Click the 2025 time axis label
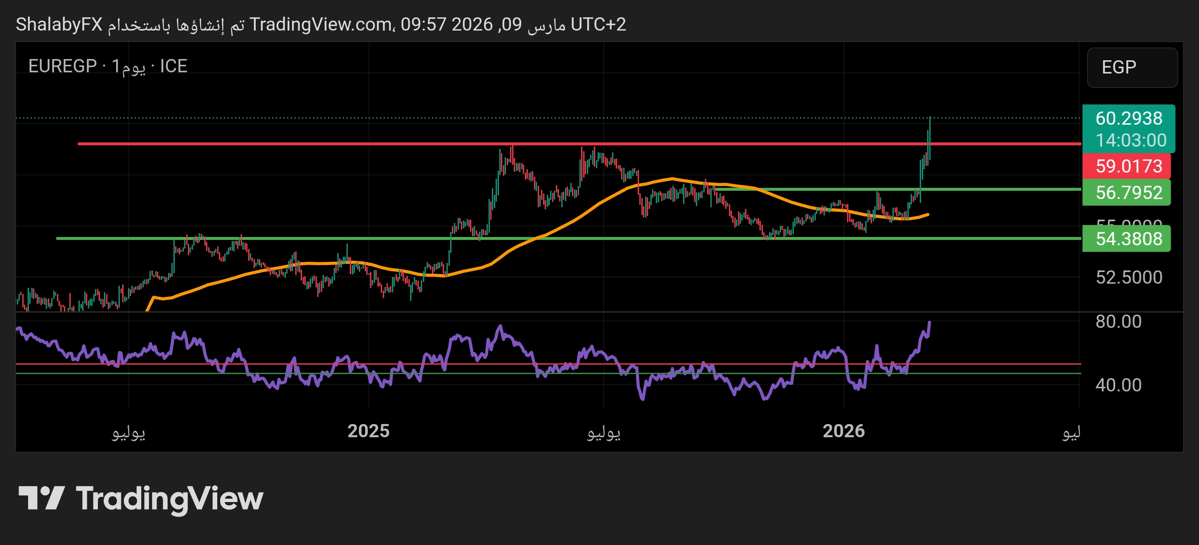The width and height of the screenshot is (1199, 545). [x=368, y=431]
